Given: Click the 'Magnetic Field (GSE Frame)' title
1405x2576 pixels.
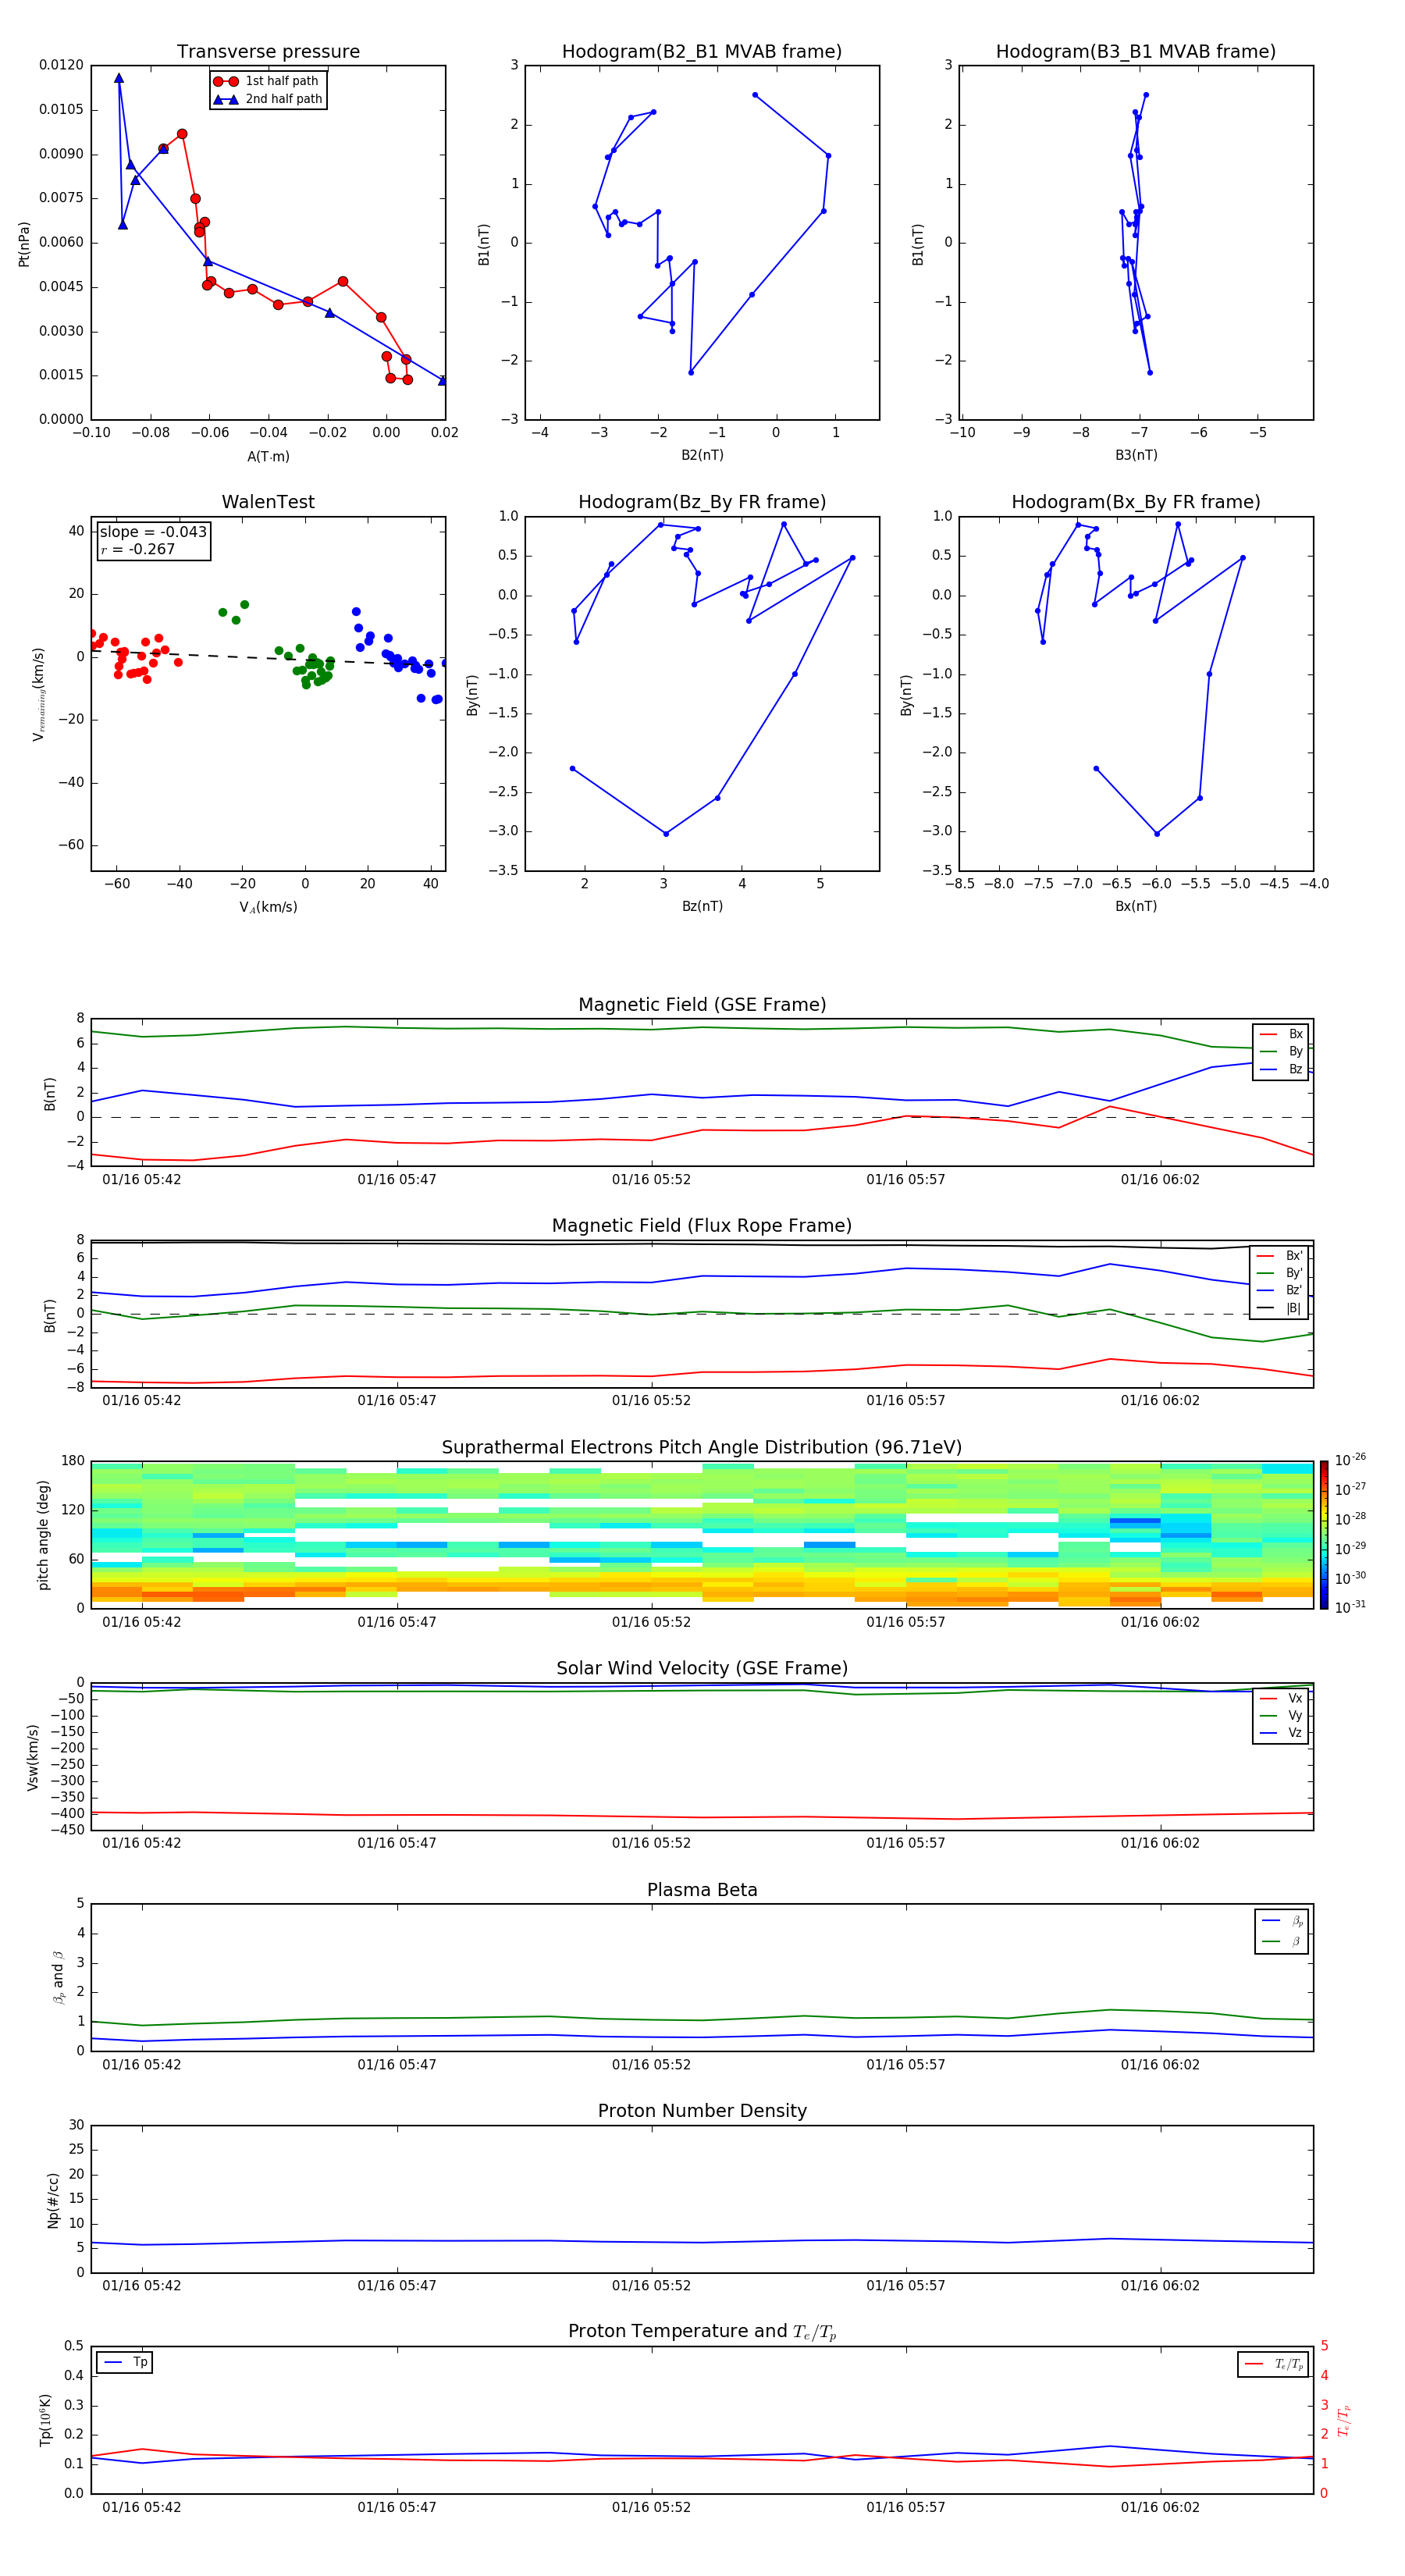Looking at the screenshot, I should tap(702, 1005).
